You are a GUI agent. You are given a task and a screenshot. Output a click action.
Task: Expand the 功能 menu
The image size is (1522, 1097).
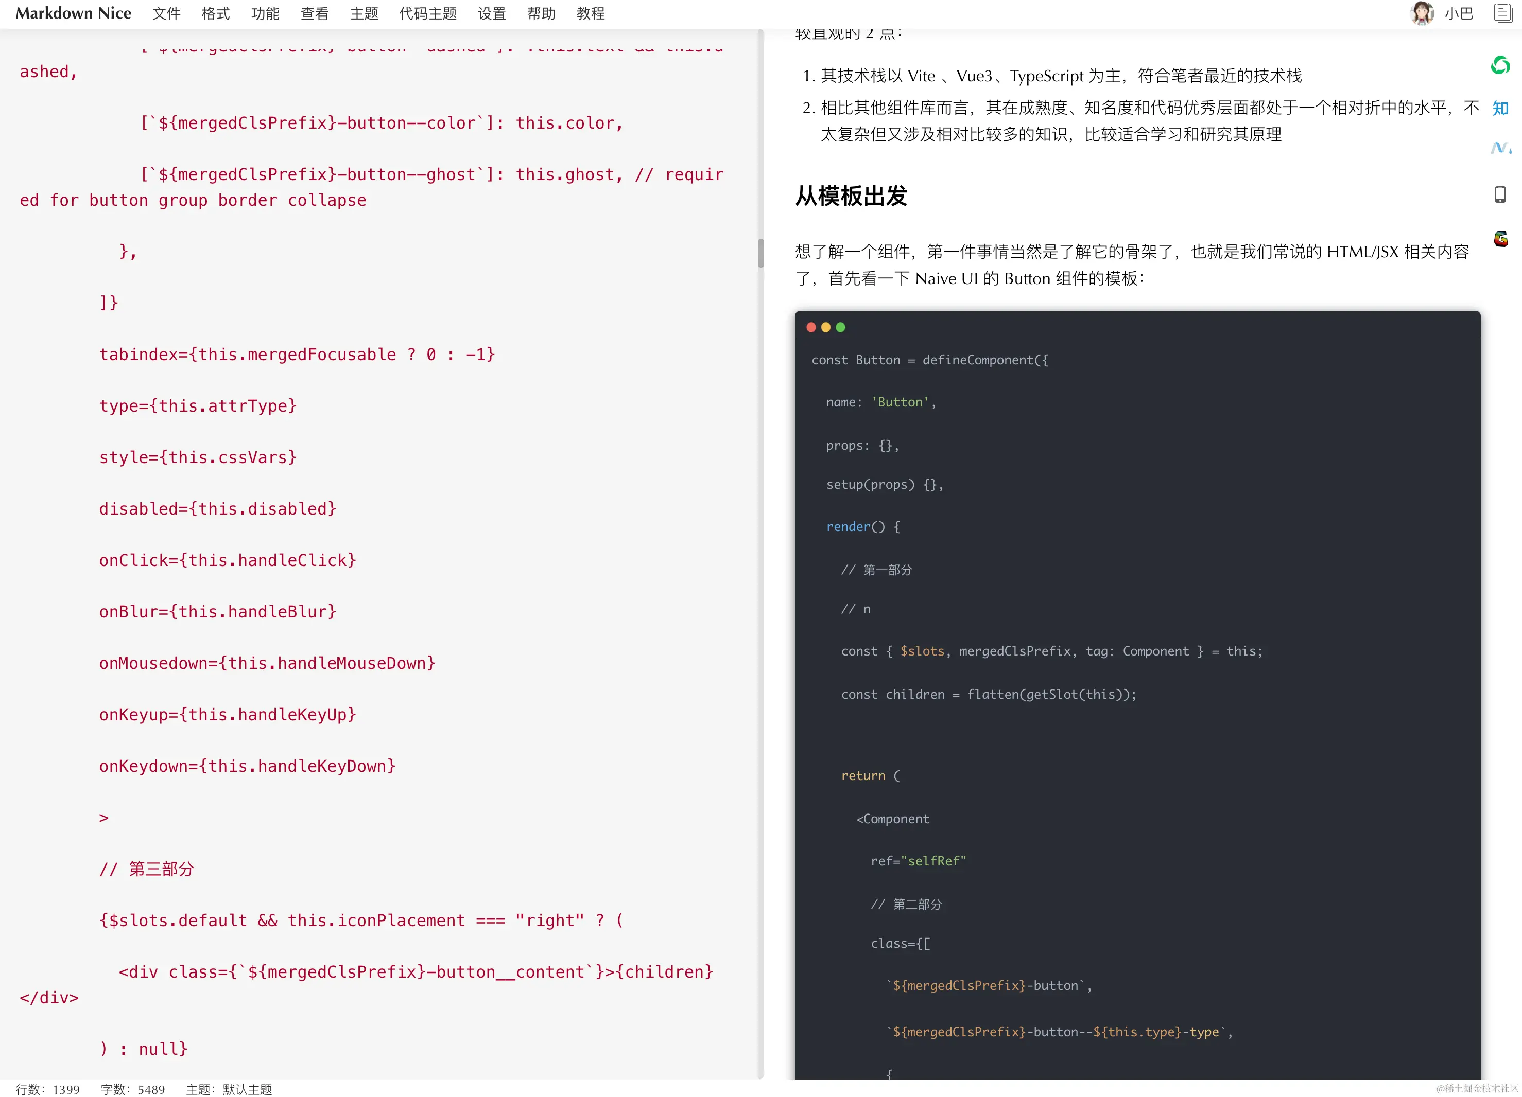pos(265,13)
